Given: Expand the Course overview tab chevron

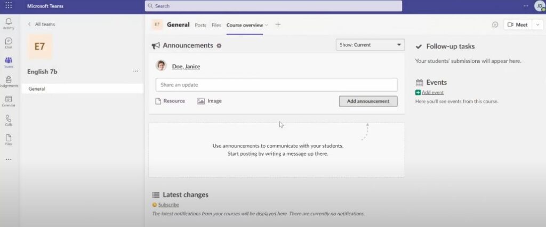Looking at the screenshot, I should pos(267,25).
